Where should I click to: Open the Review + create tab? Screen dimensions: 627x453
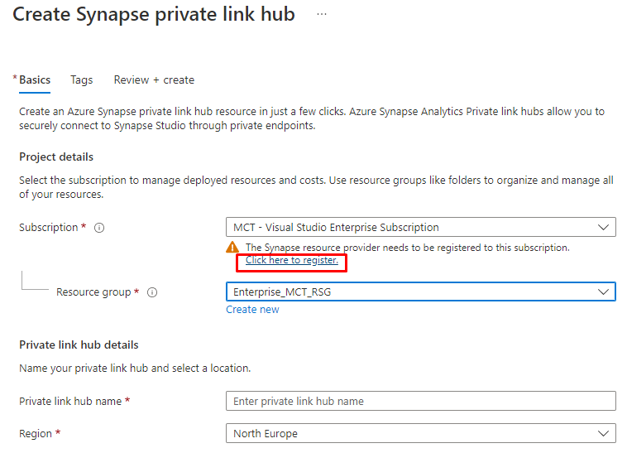click(154, 80)
